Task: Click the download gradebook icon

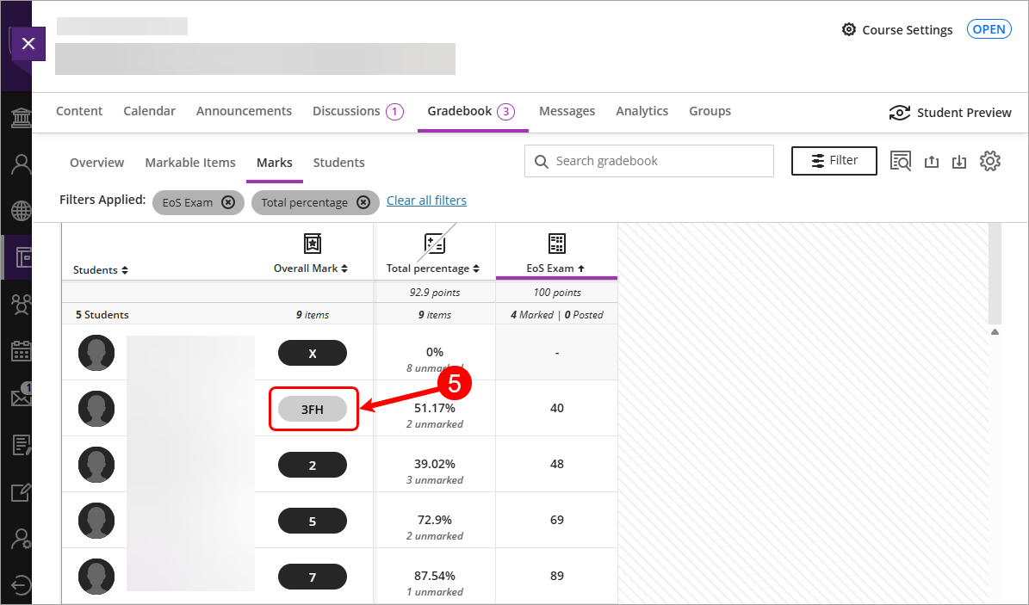Action: point(959,162)
